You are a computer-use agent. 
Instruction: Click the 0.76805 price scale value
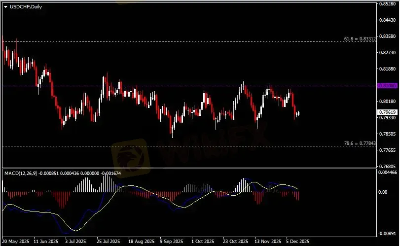pyautogui.click(x=387, y=167)
